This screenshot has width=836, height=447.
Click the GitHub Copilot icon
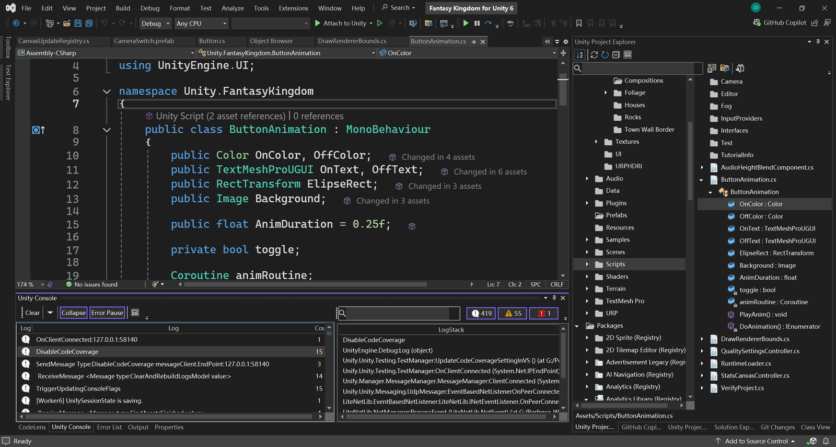[757, 23]
